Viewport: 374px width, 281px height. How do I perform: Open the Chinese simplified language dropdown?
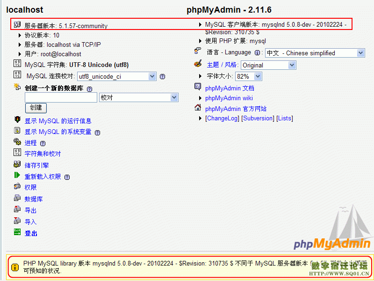click(315, 53)
